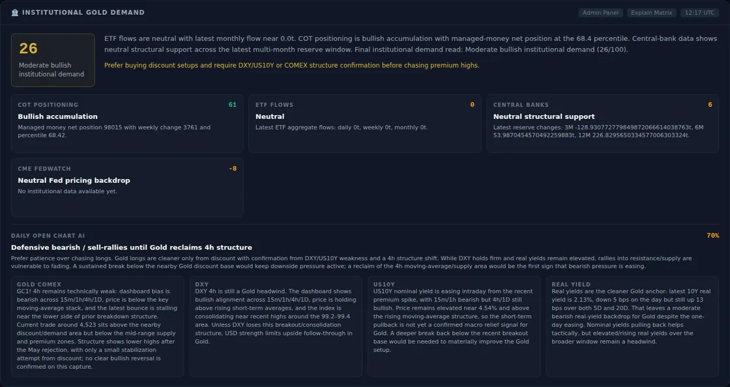730x387 pixels.
Task: Click the 12:17 UTC time badge
Action: pos(699,12)
